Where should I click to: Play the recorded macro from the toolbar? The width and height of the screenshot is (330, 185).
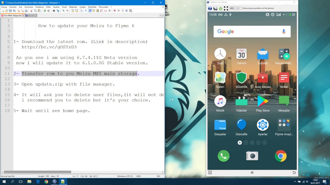click(x=122, y=11)
